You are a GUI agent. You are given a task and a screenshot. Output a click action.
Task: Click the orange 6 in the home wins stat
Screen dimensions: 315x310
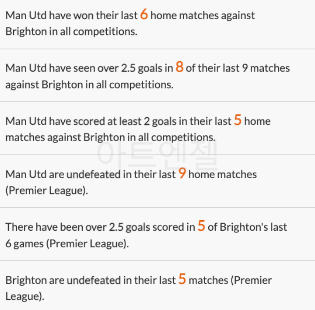pos(144,15)
